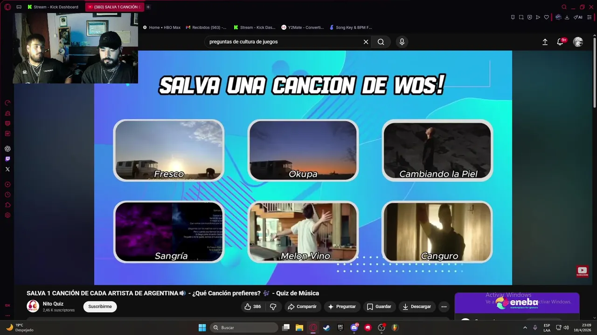Click the YouTube search magnifier button
The width and height of the screenshot is (597, 335).
tap(381, 42)
